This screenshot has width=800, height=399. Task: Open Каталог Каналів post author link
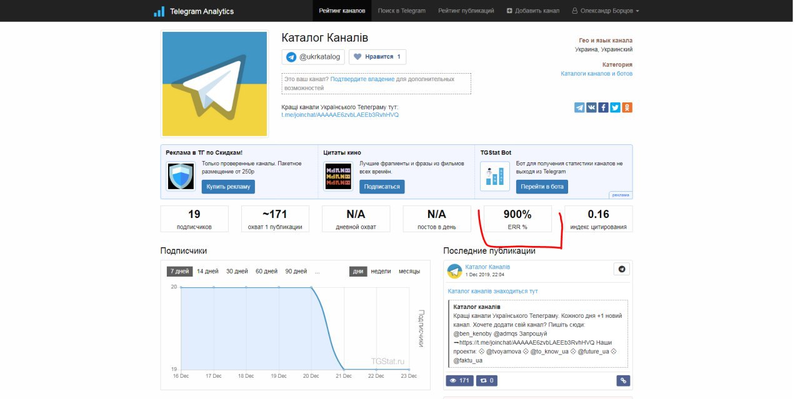click(487, 267)
